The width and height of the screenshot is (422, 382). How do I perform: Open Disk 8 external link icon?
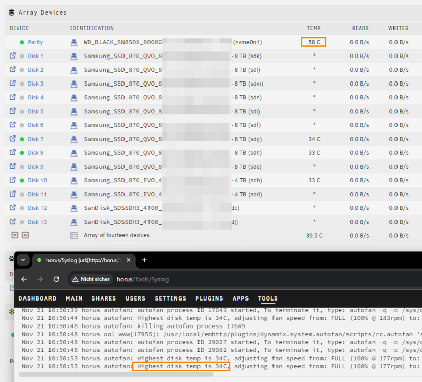tap(12, 152)
